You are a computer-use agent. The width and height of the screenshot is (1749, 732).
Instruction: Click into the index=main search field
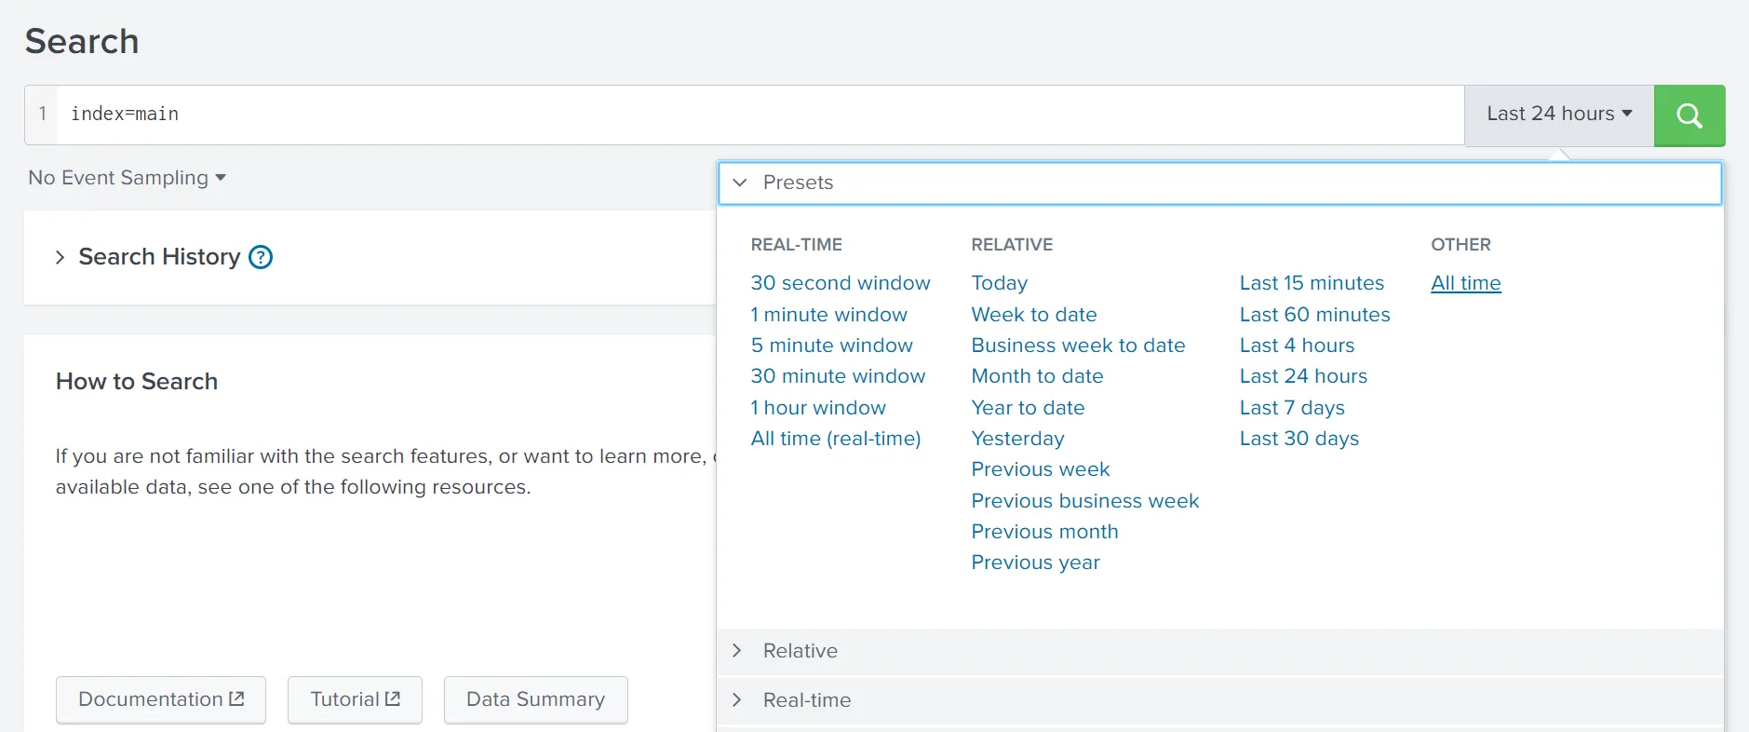(x=760, y=115)
